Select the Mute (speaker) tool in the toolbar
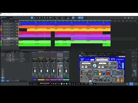Screen dimensions: 138x103 pos(50,18)
